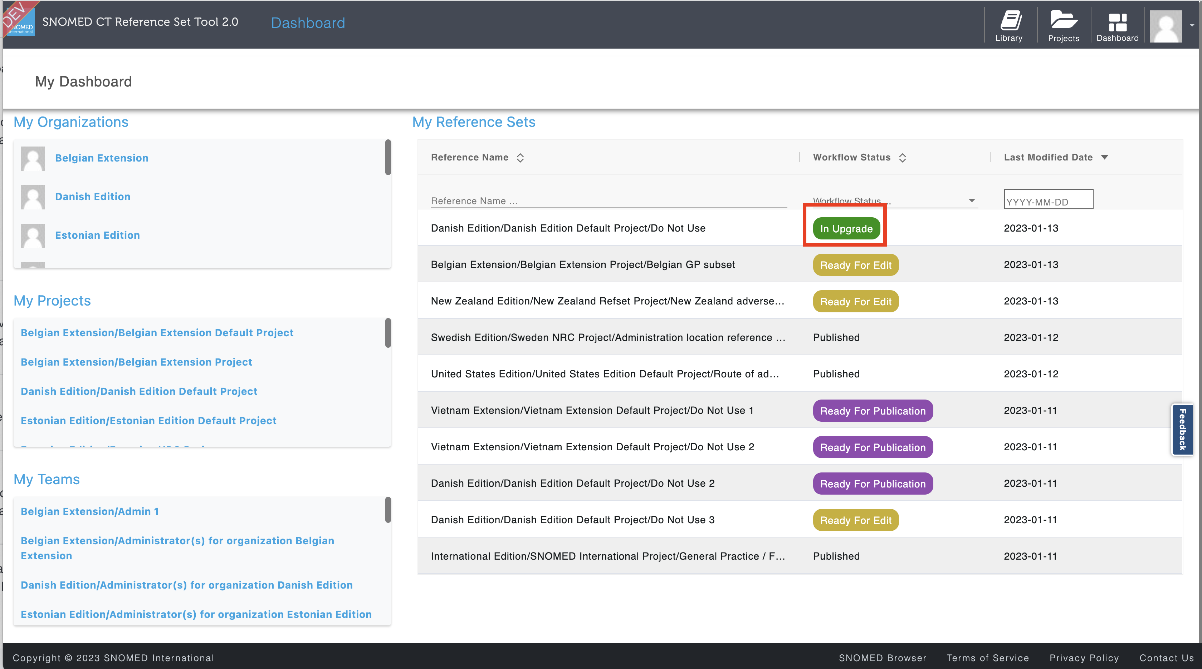The width and height of the screenshot is (1202, 669).
Task: Click Ready For Publication for Danish Do Not Use 2
Action: click(x=873, y=484)
